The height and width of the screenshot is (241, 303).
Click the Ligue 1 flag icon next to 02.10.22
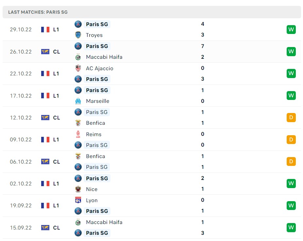pyautogui.click(x=45, y=184)
